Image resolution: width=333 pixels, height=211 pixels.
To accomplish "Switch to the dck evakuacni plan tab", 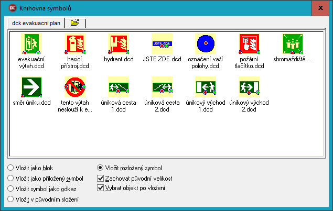I will [36, 23].
